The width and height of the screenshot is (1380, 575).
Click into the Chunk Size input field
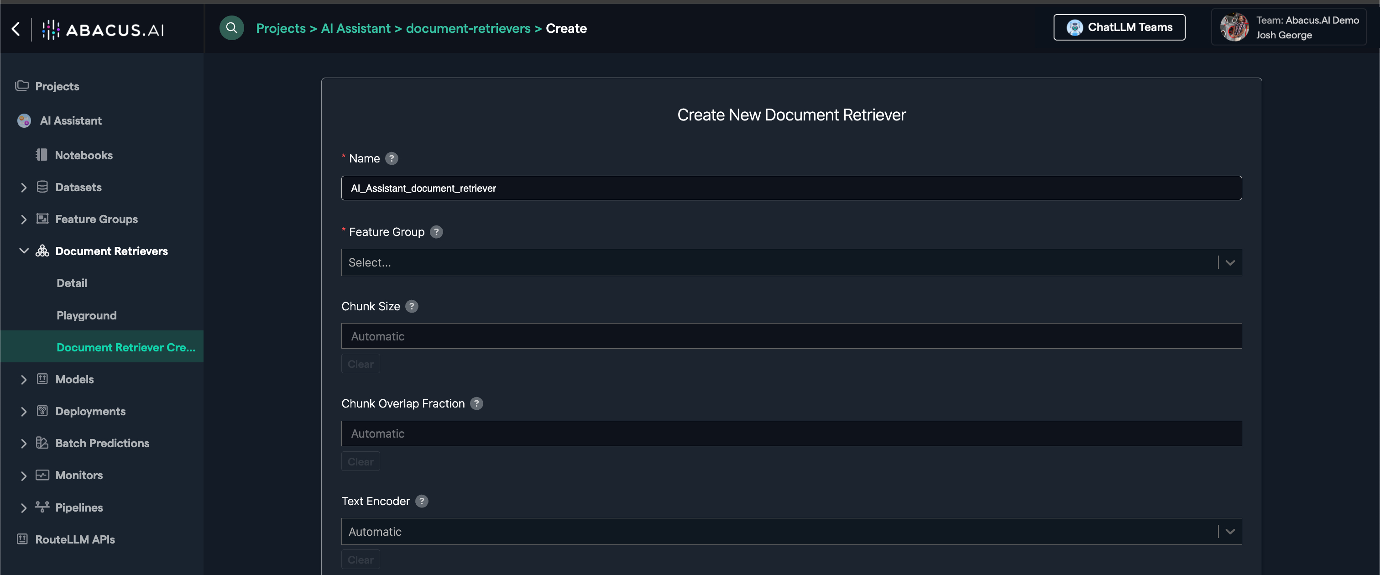791,336
